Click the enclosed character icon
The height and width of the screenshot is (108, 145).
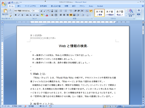(x=56, y=15)
